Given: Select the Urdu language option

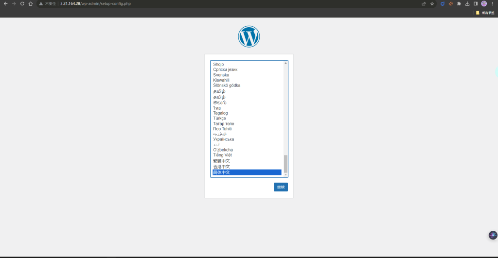Looking at the screenshot, I should pyautogui.click(x=247, y=144).
